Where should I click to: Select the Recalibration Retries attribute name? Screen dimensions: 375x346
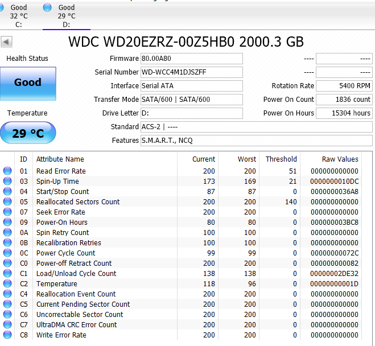click(x=69, y=243)
